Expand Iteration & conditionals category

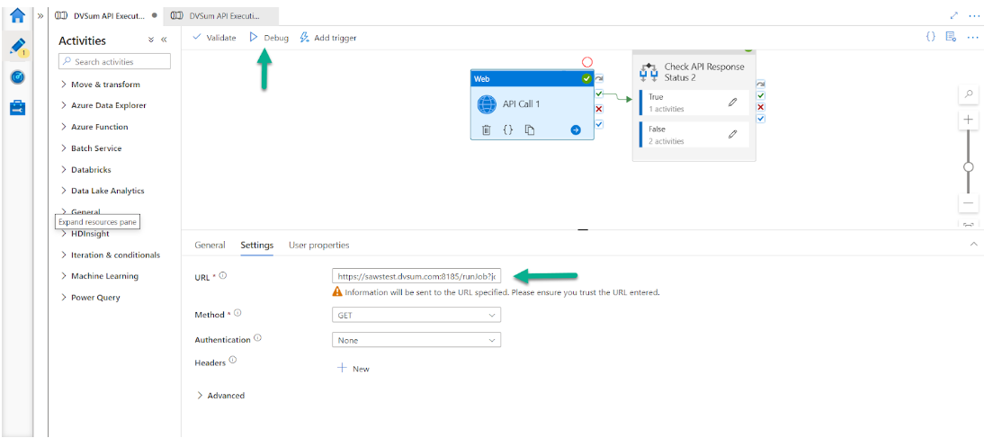[111, 255]
